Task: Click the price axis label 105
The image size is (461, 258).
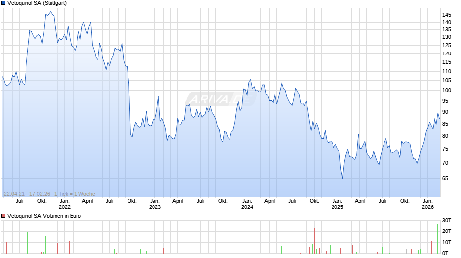Action: (447, 80)
